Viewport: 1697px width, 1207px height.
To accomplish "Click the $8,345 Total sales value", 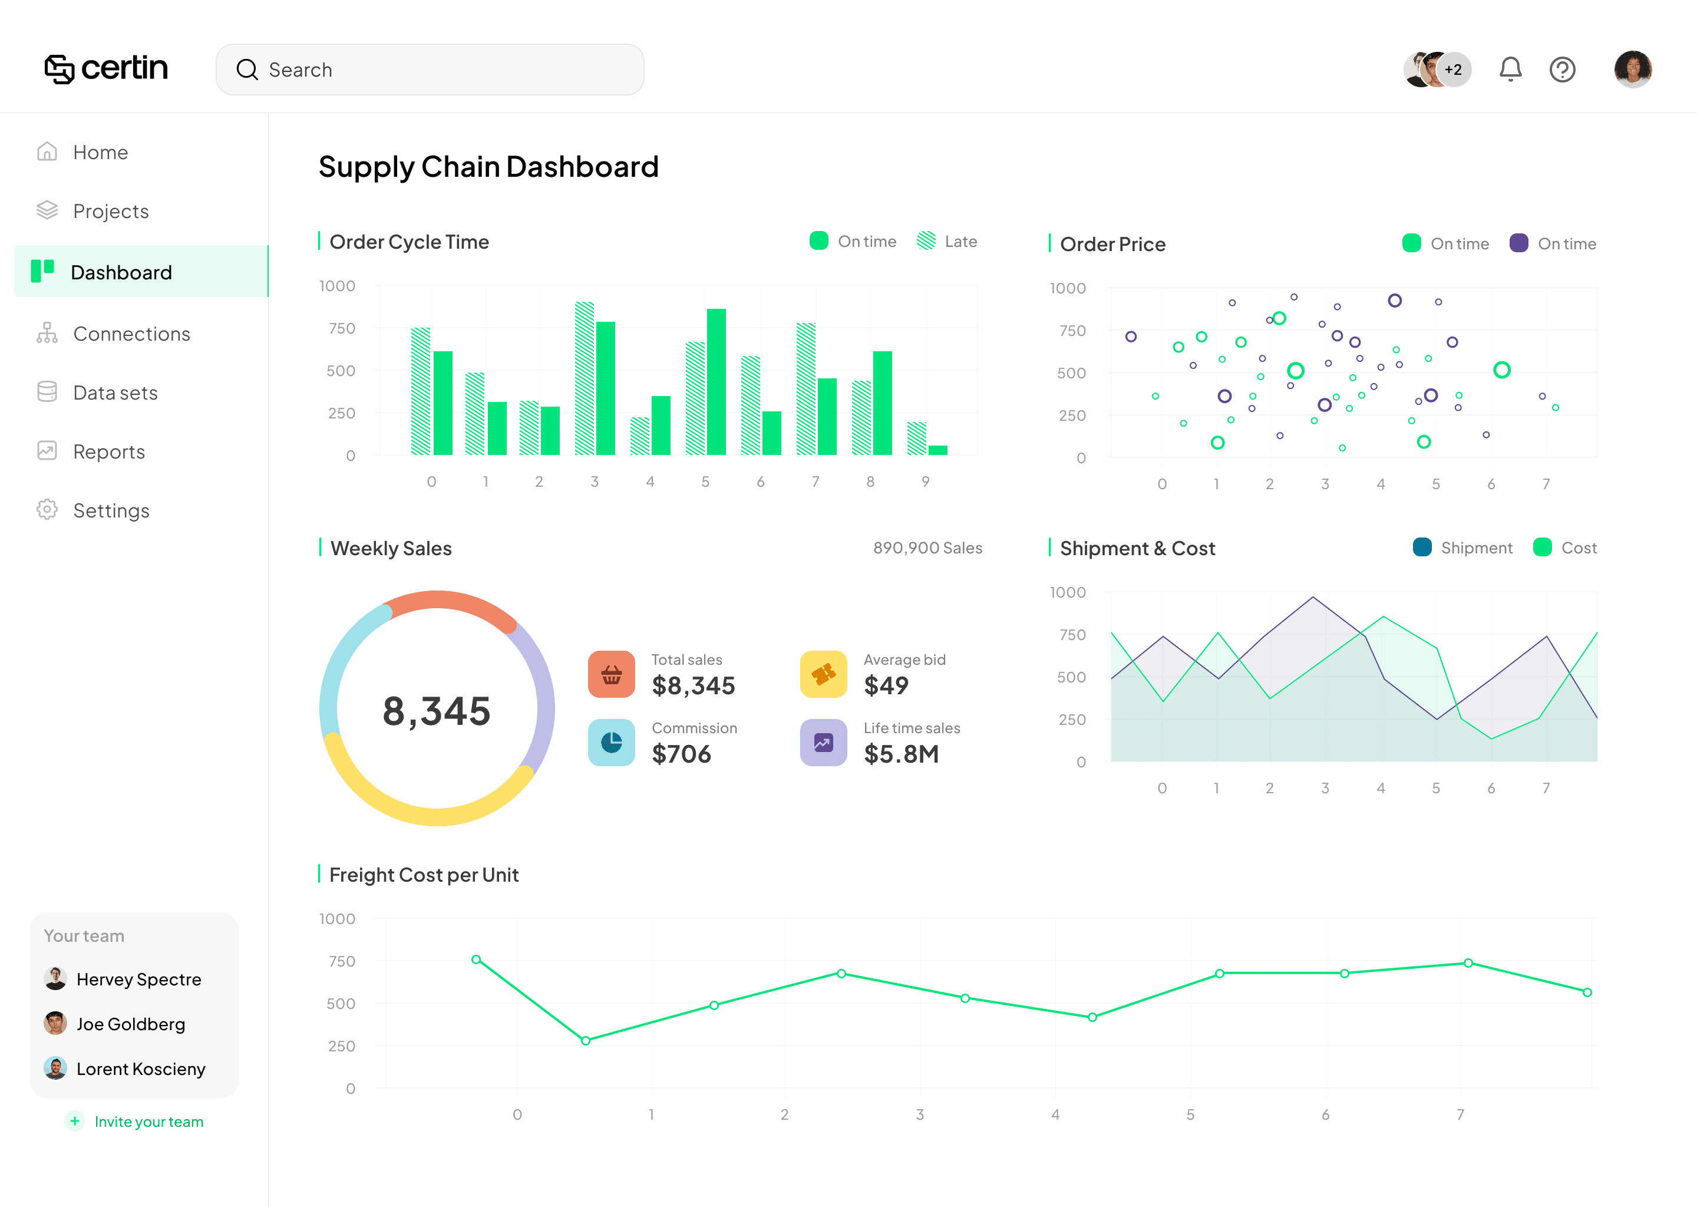I will (693, 685).
